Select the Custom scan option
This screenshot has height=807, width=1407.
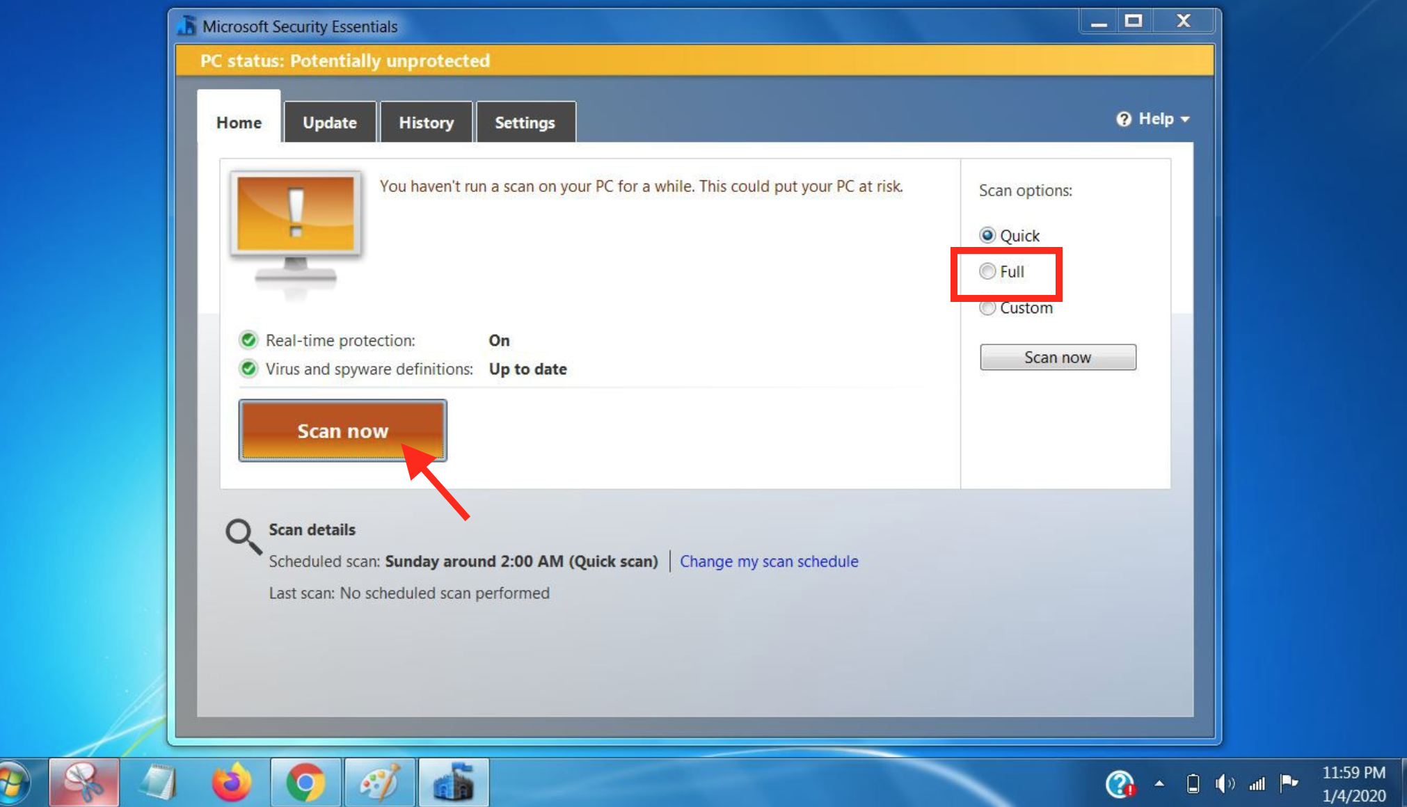pos(987,307)
